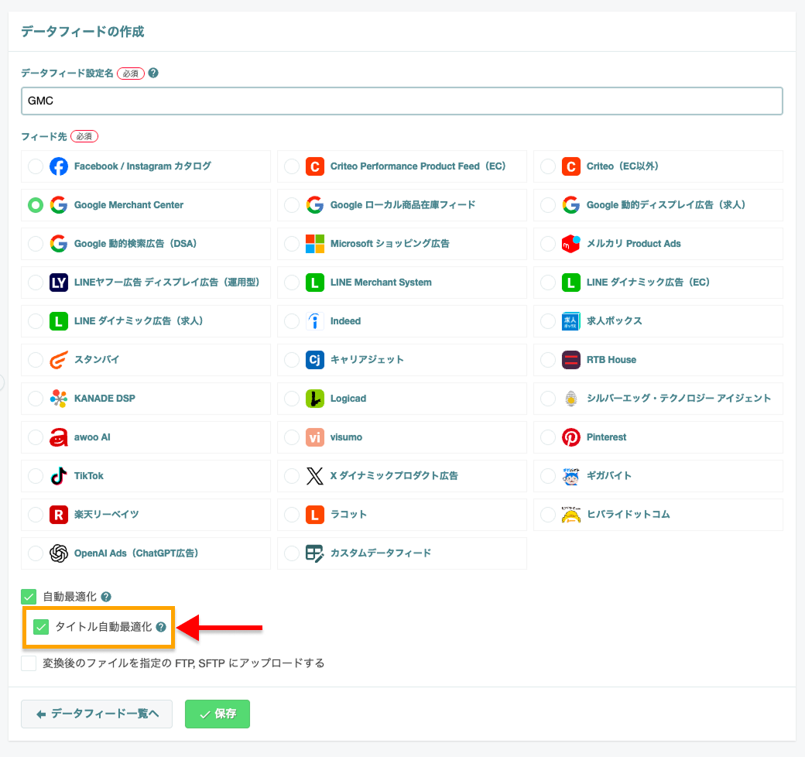Click the 'awoo AI' label
805x757 pixels.
(92, 437)
